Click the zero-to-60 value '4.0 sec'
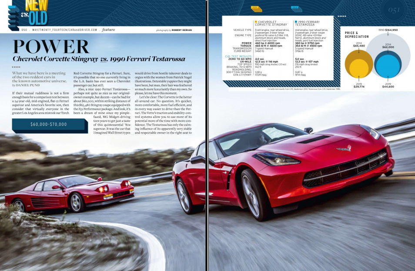 pos(259,59)
